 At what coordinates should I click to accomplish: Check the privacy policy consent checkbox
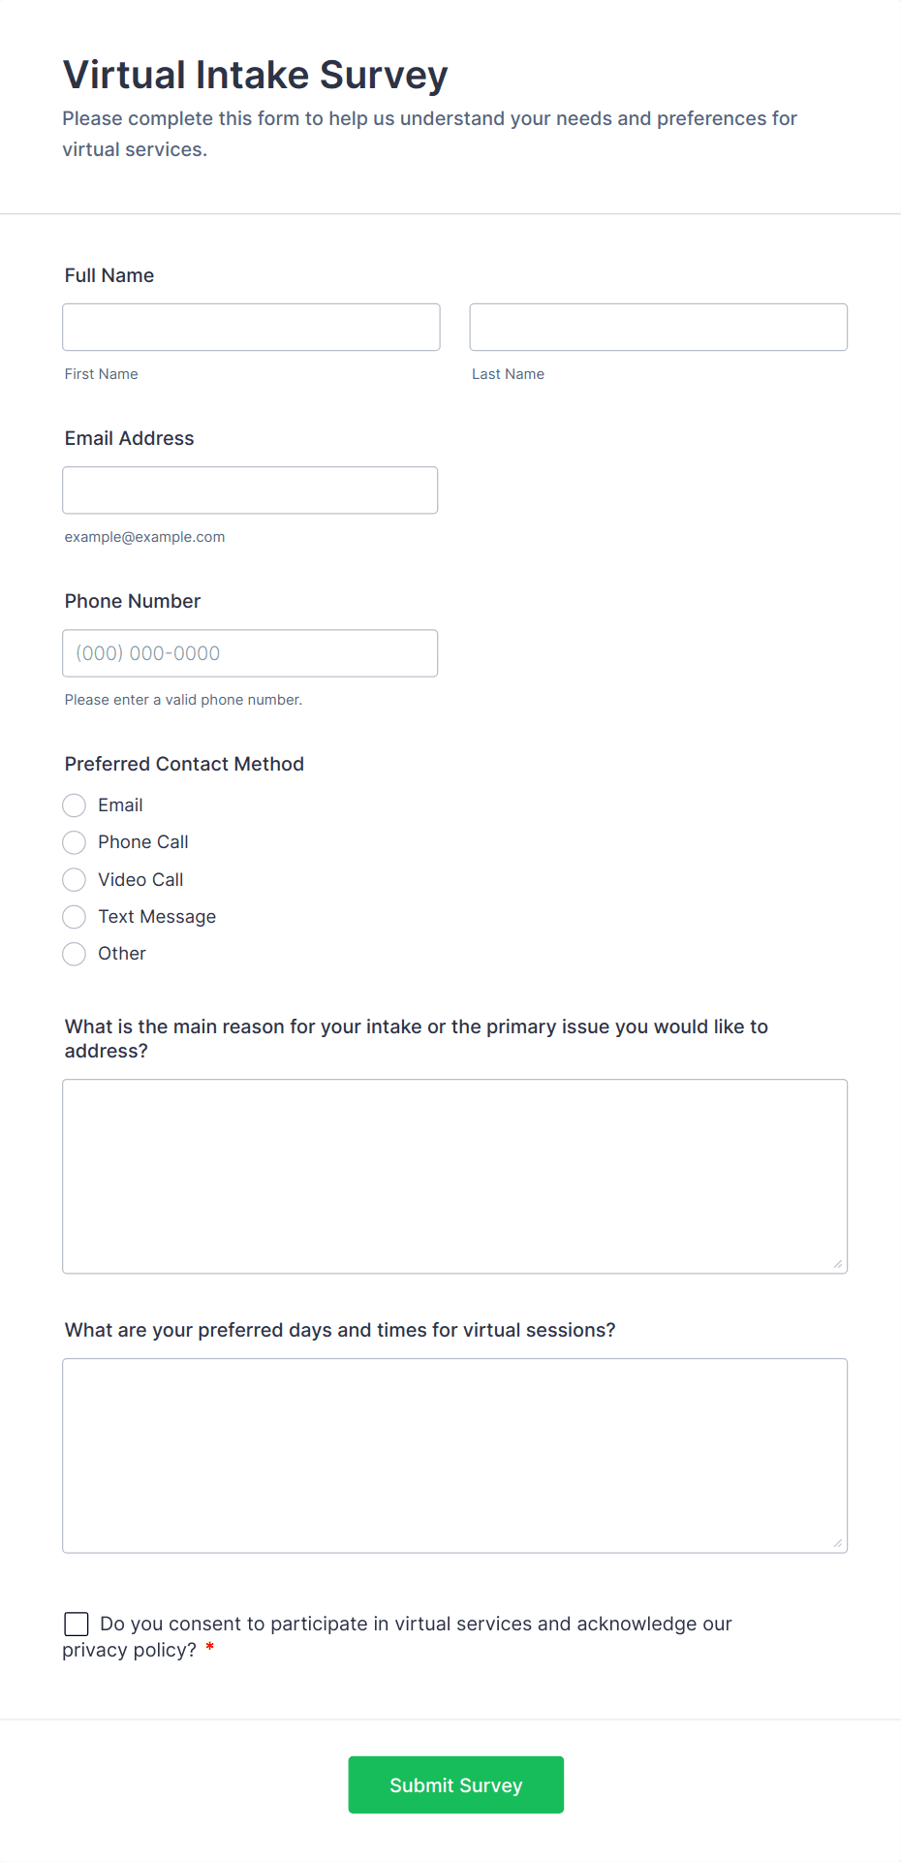pos(77,1624)
